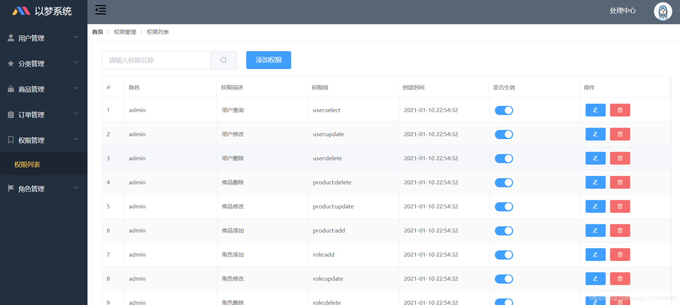The image size is (680, 305).
Task: Toggle the switch for role:update
Action: click(x=504, y=279)
